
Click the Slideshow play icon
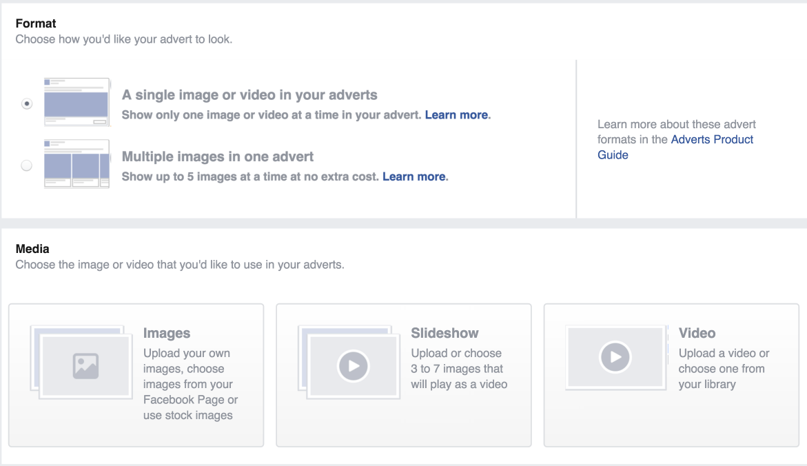pos(353,366)
